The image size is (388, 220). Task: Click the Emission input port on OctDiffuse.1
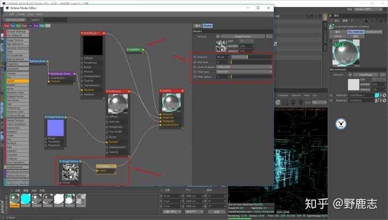click(x=82, y=90)
